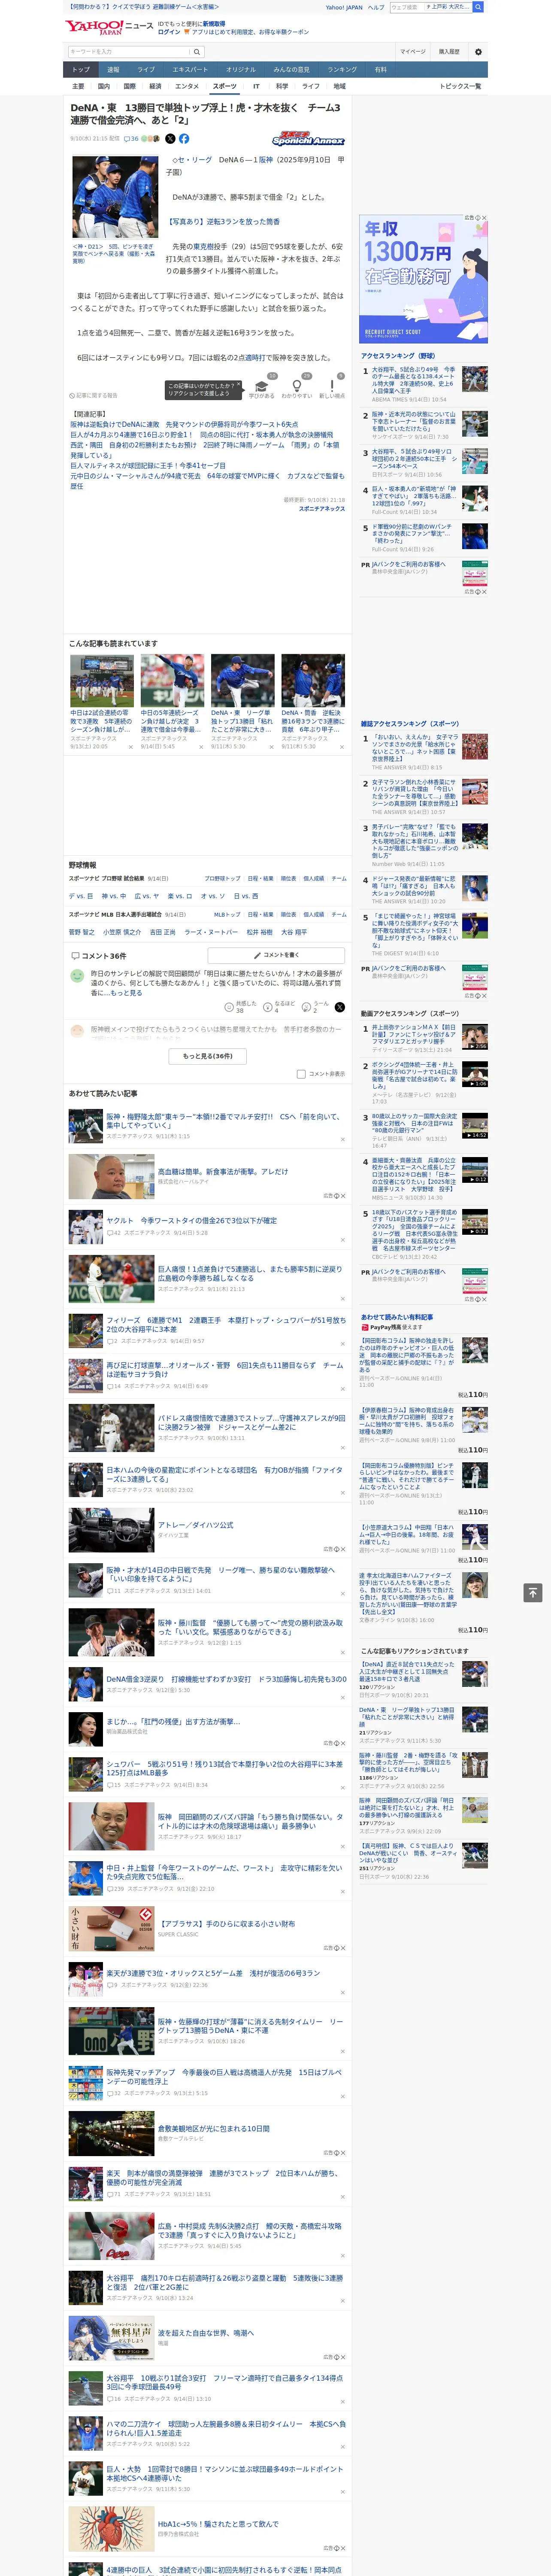The height and width of the screenshot is (2576, 551).
Task: React with the 新しい視点 exclamation icon
Action: click(332, 385)
